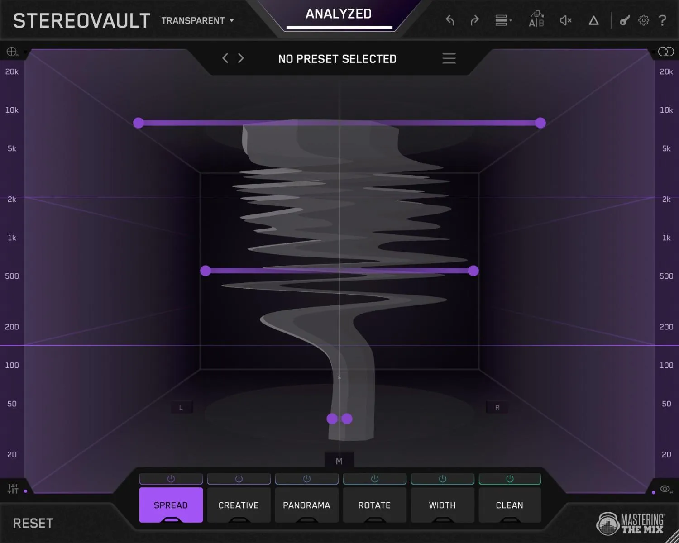This screenshot has height=543, width=679.
Task: Click the left handle of the middle width bar
Action: coord(206,271)
